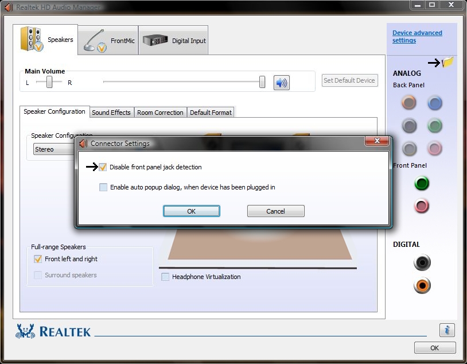Select the green Front Panel jack

tap(422, 183)
